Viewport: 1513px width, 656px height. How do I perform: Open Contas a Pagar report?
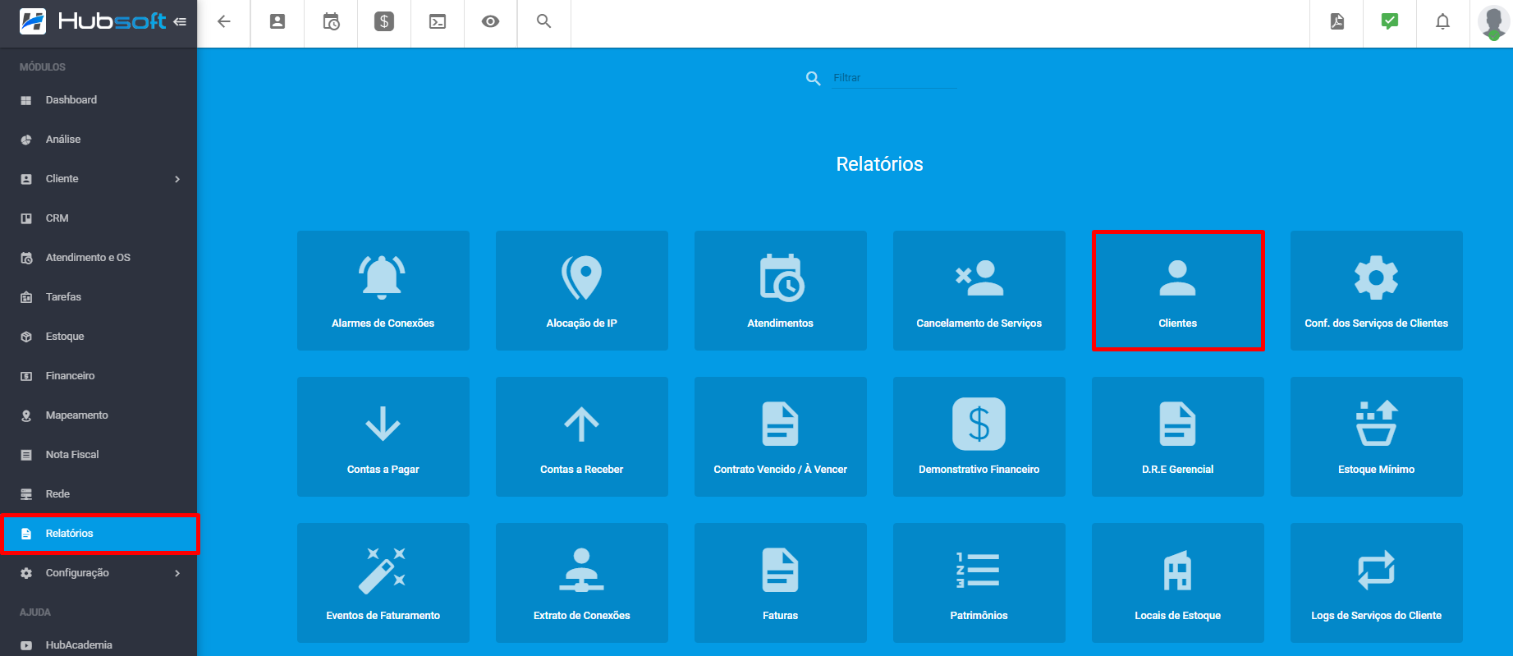(x=383, y=437)
